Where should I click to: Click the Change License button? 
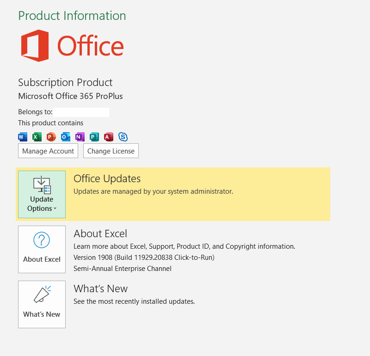point(111,151)
